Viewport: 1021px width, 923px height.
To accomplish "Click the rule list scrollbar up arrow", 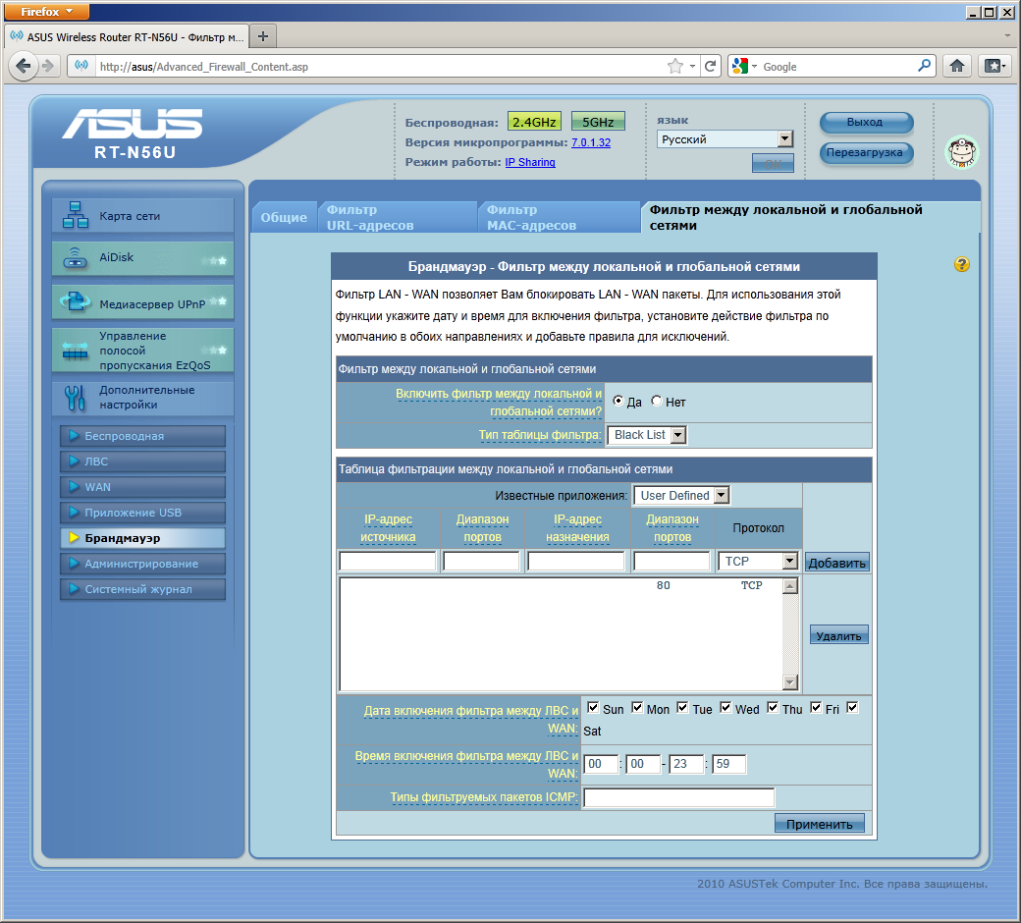I will click(x=790, y=585).
